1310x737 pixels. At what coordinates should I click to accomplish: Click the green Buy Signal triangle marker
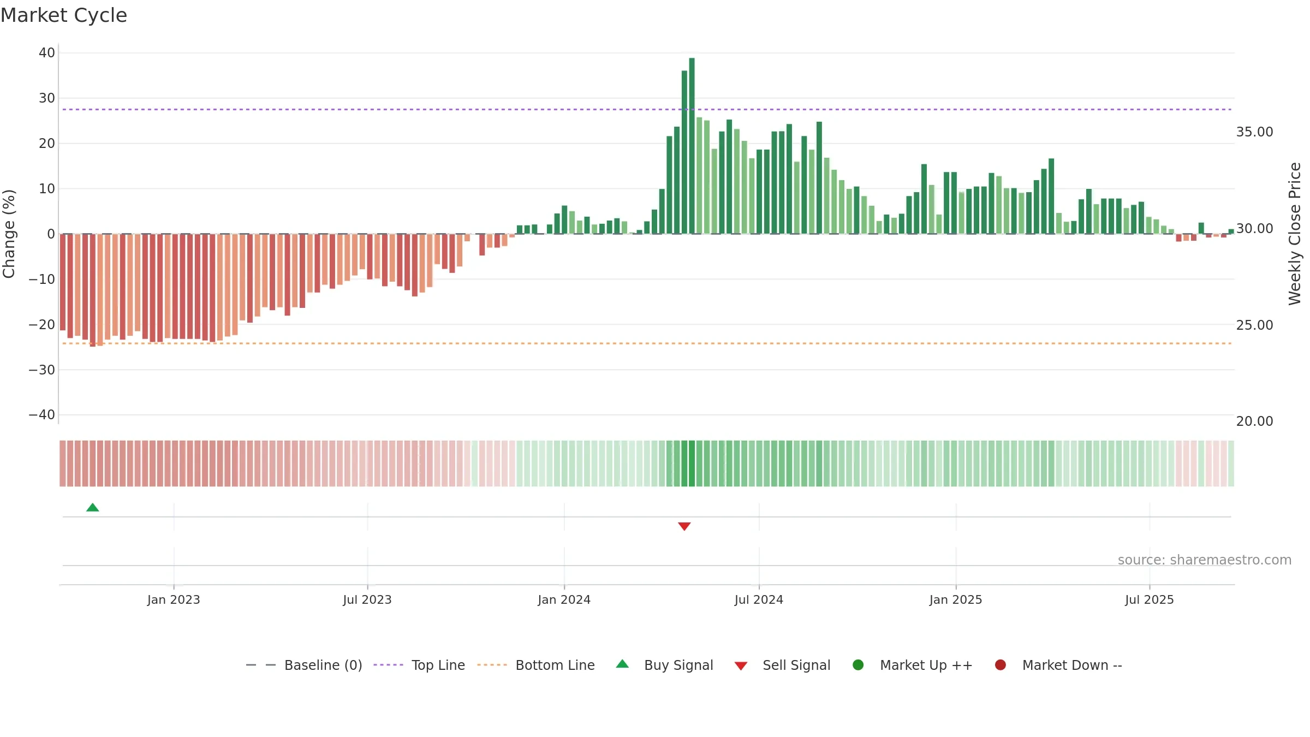coord(93,508)
